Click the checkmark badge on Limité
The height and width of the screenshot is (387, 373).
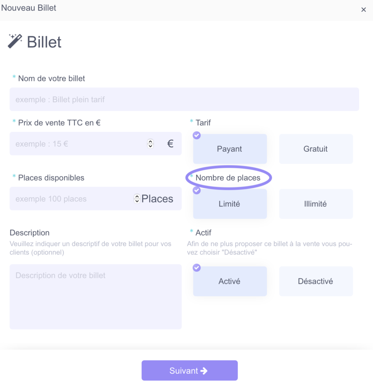point(197,190)
